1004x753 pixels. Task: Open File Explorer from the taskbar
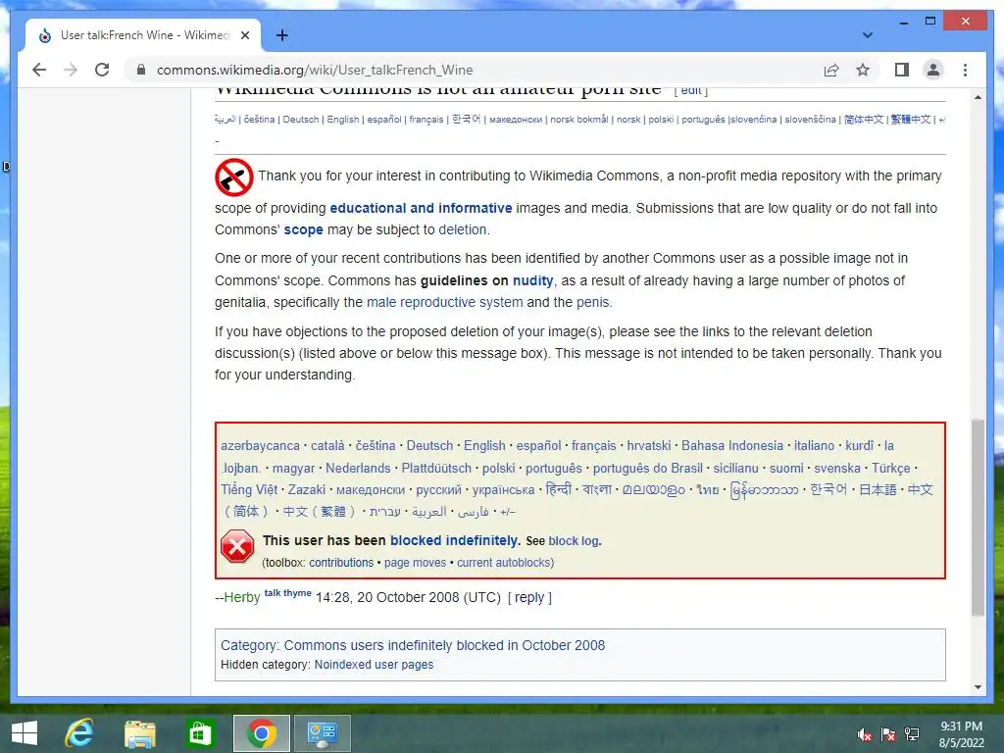[x=139, y=733]
